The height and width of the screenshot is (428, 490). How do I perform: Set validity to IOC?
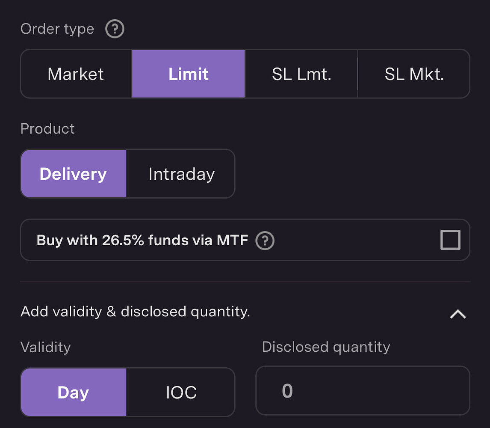coord(181,392)
